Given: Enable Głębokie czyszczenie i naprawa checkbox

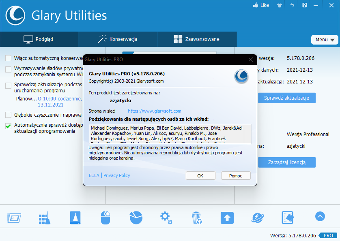Looking at the screenshot, I should click(8, 115).
